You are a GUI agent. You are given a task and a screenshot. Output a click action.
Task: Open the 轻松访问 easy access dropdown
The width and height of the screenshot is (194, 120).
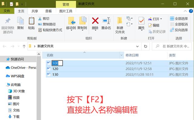tap(129, 24)
